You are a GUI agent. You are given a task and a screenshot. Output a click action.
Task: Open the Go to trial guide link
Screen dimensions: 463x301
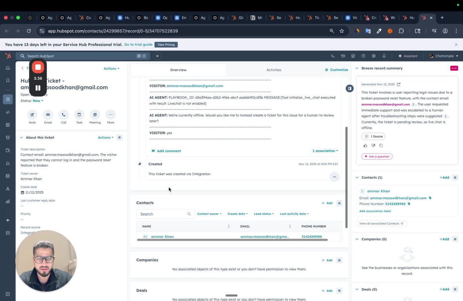point(138,45)
